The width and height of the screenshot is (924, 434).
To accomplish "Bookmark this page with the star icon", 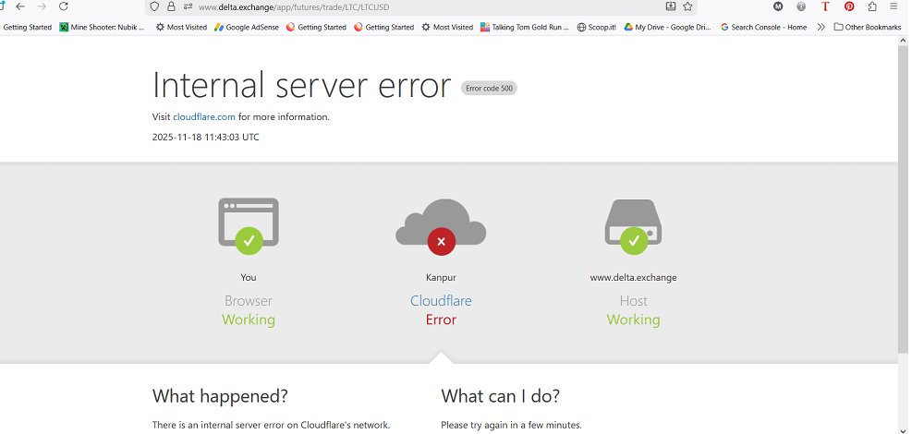I will click(x=687, y=6).
